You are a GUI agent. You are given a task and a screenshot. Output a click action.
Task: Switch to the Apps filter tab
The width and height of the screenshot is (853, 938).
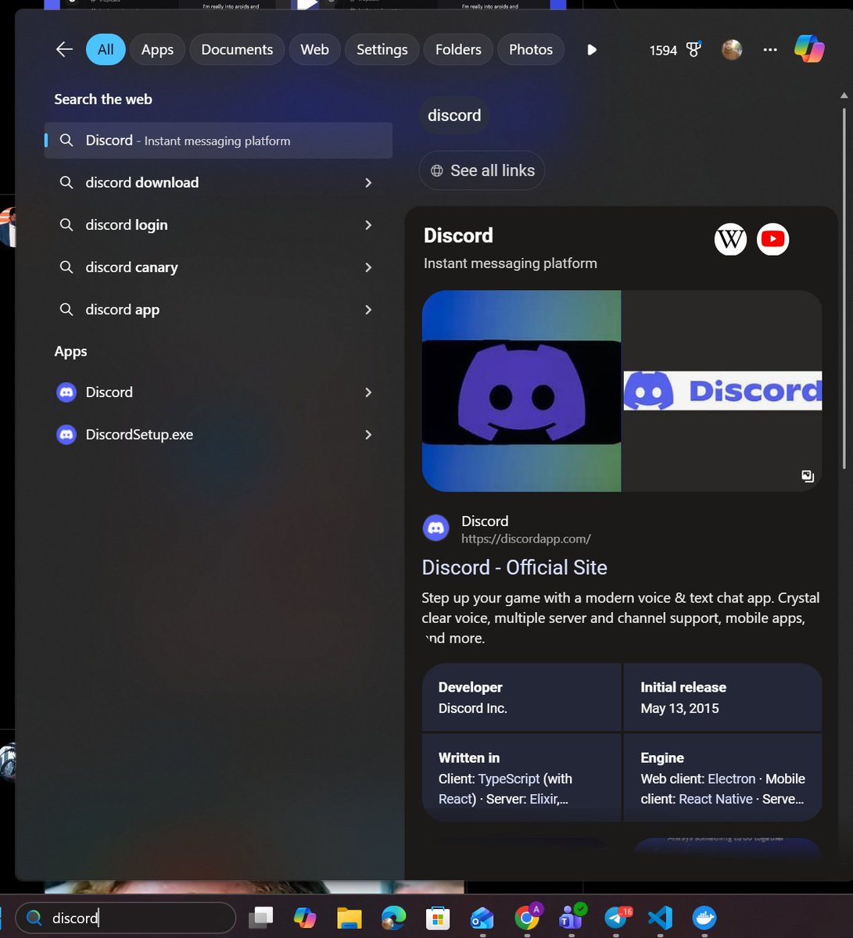157,49
